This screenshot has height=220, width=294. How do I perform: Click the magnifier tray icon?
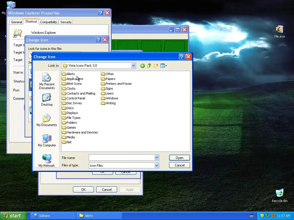[x=273, y=216]
